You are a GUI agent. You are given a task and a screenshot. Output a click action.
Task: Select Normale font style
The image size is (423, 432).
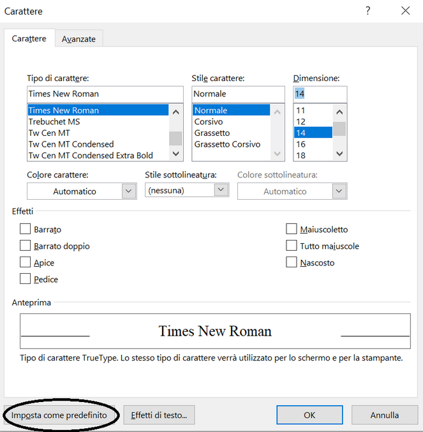232,110
